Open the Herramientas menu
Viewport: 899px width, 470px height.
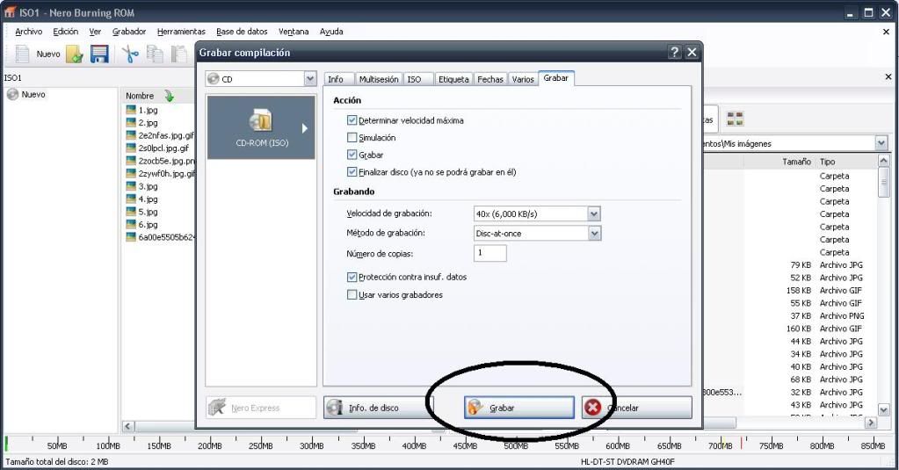click(x=181, y=32)
